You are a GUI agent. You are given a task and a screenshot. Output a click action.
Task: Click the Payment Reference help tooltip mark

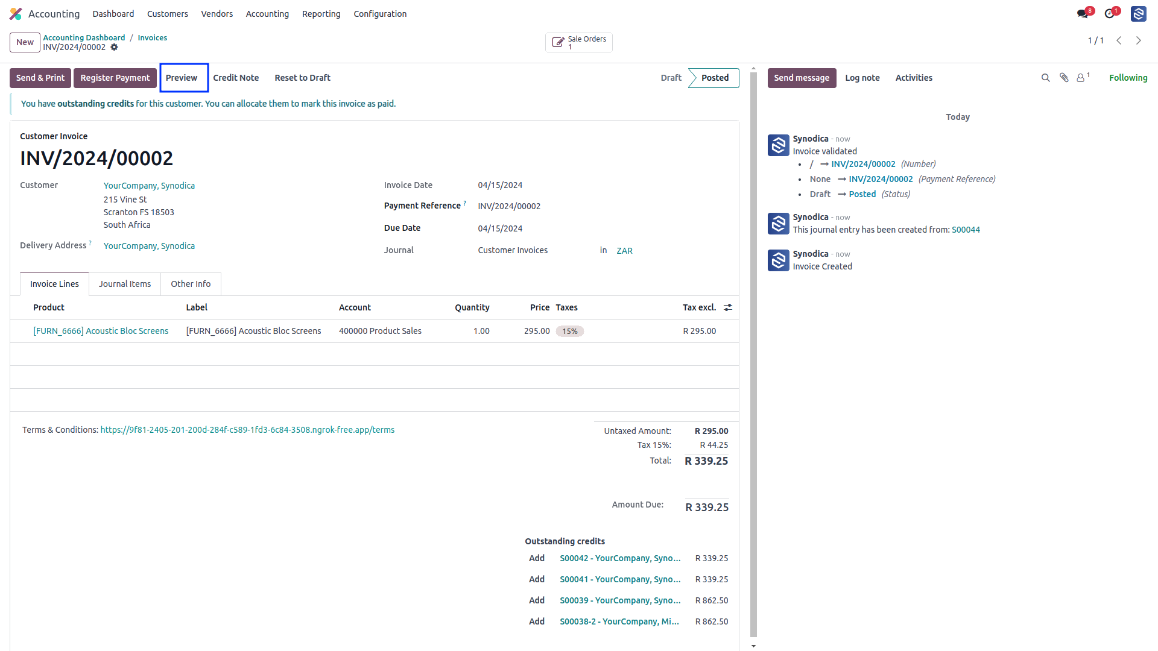coord(465,203)
